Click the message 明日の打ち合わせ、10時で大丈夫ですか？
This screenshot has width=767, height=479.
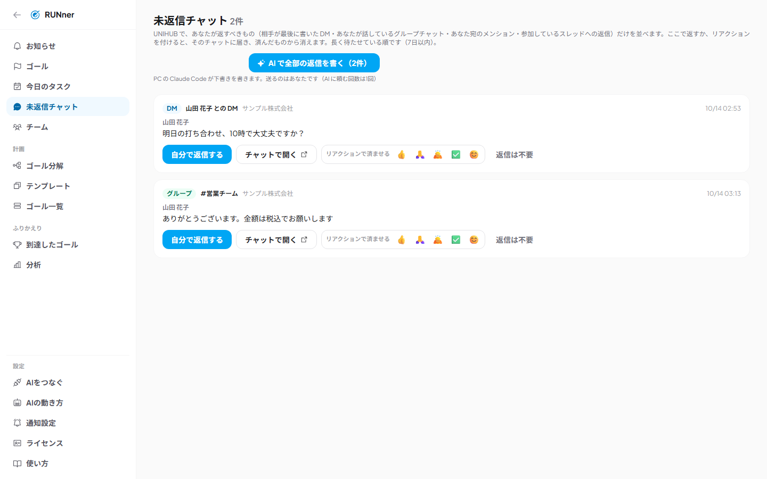(x=233, y=133)
